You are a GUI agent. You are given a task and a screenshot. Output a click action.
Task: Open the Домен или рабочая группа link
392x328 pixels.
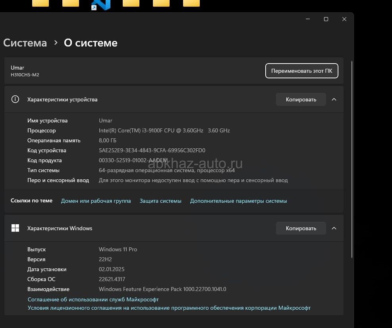click(96, 201)
